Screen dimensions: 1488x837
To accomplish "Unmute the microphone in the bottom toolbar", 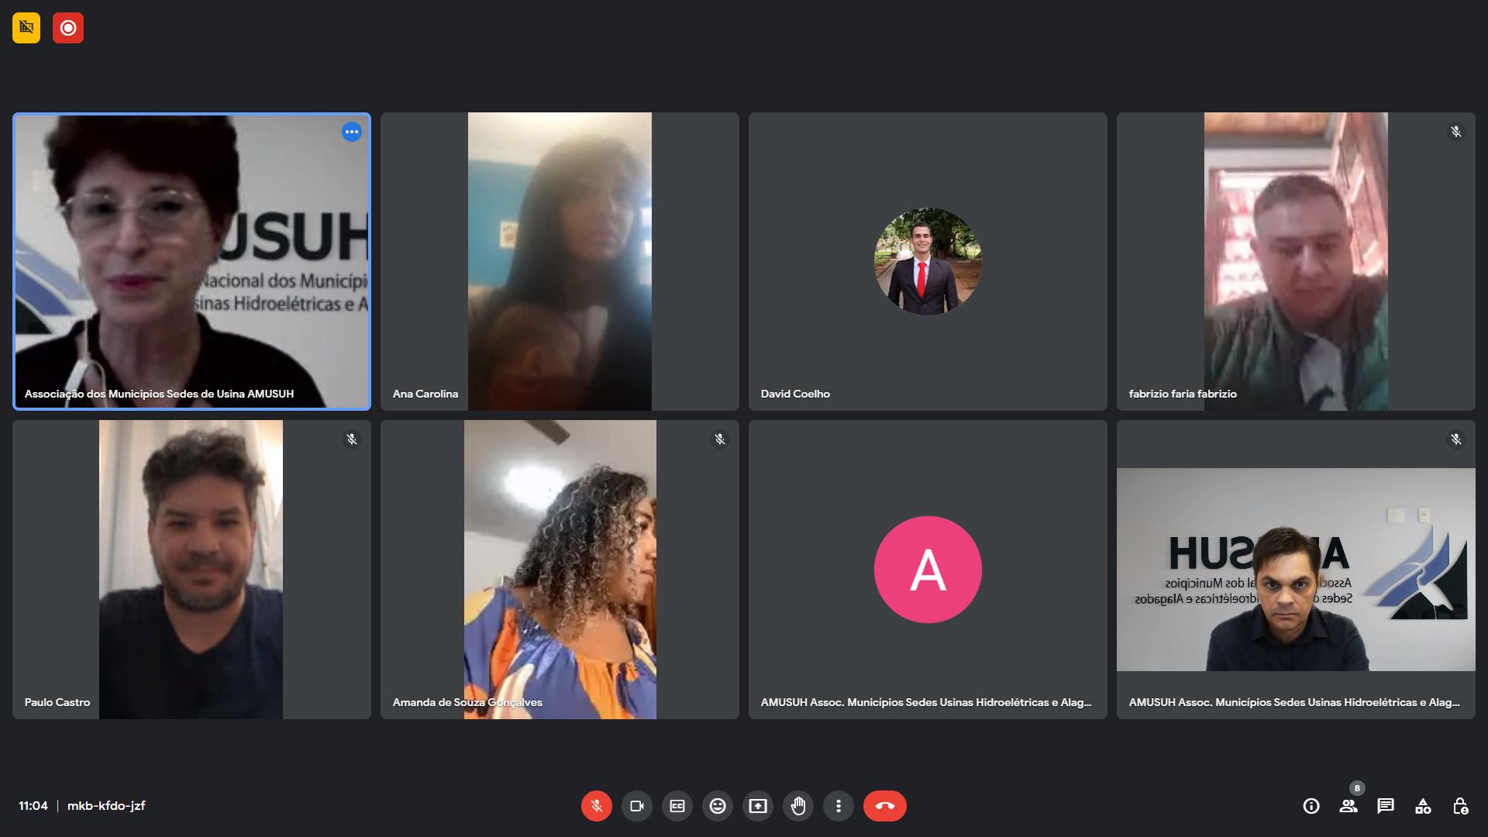I will (597, 806).
